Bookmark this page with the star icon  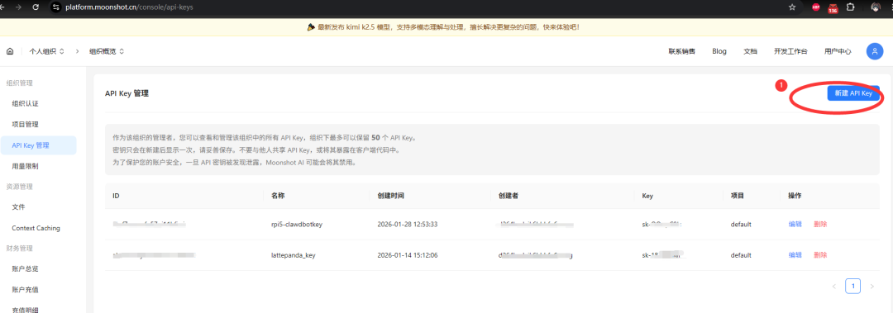click(x=792, y=7)
